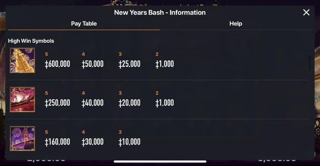This screenshot has width=320, height=166.
Task: Click the 250,000 Opera House payout
Action: tap(57, 103)
